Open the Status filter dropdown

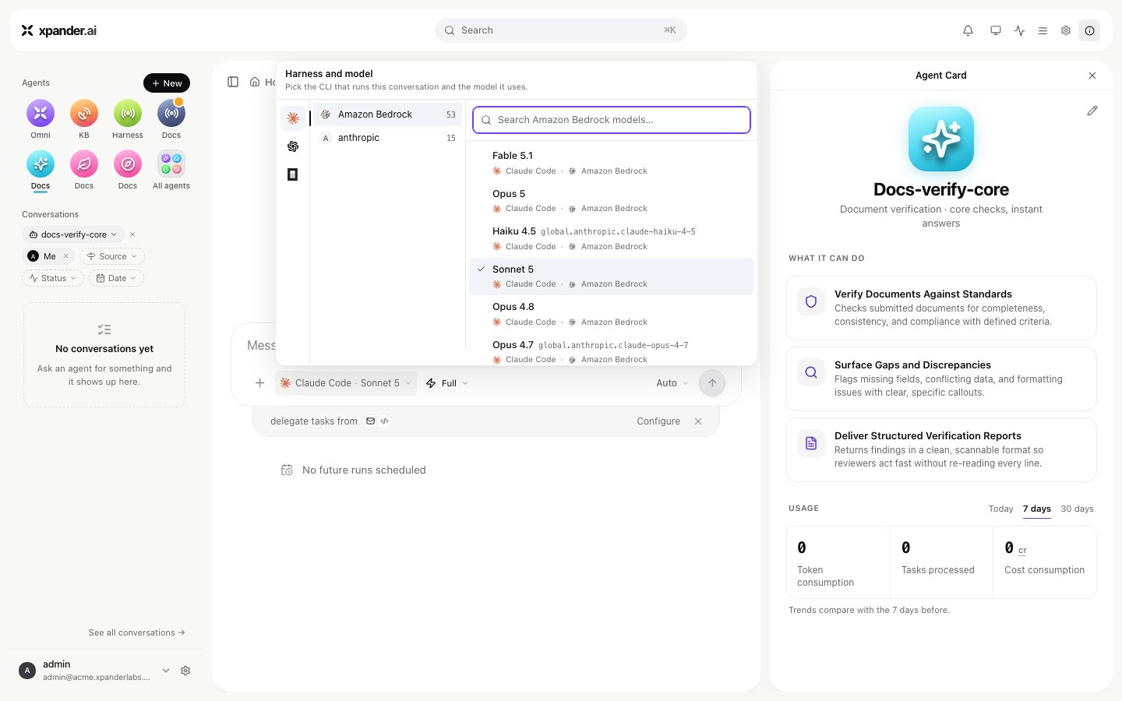(x=53, y=278)
